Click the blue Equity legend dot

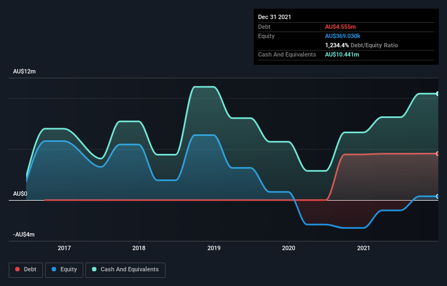pyautogui.click(x=54, y=269)
